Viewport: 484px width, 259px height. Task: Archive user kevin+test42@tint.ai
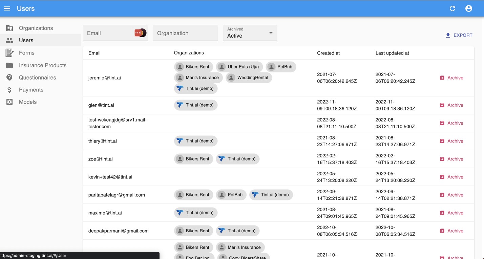click(451, 177)
